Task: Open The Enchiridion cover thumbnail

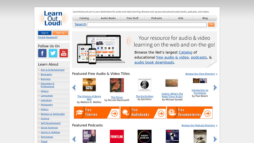Action: (145, 85)
